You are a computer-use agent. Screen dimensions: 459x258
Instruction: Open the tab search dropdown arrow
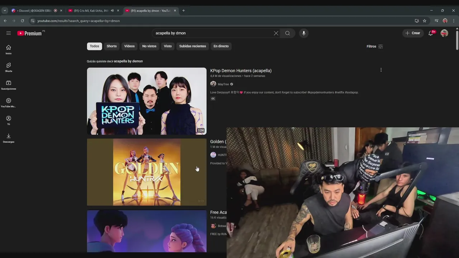click(5, 11)
